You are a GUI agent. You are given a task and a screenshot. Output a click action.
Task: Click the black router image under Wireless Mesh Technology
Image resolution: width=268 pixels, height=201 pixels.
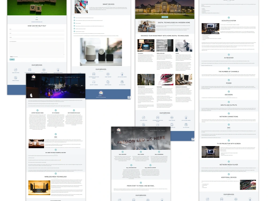point(39,188)
